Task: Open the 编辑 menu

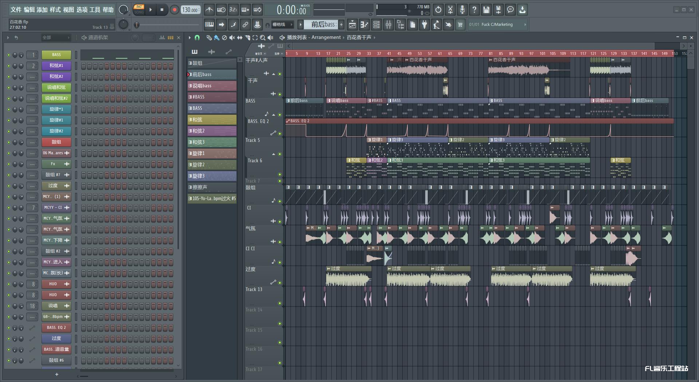Action: 29,10
